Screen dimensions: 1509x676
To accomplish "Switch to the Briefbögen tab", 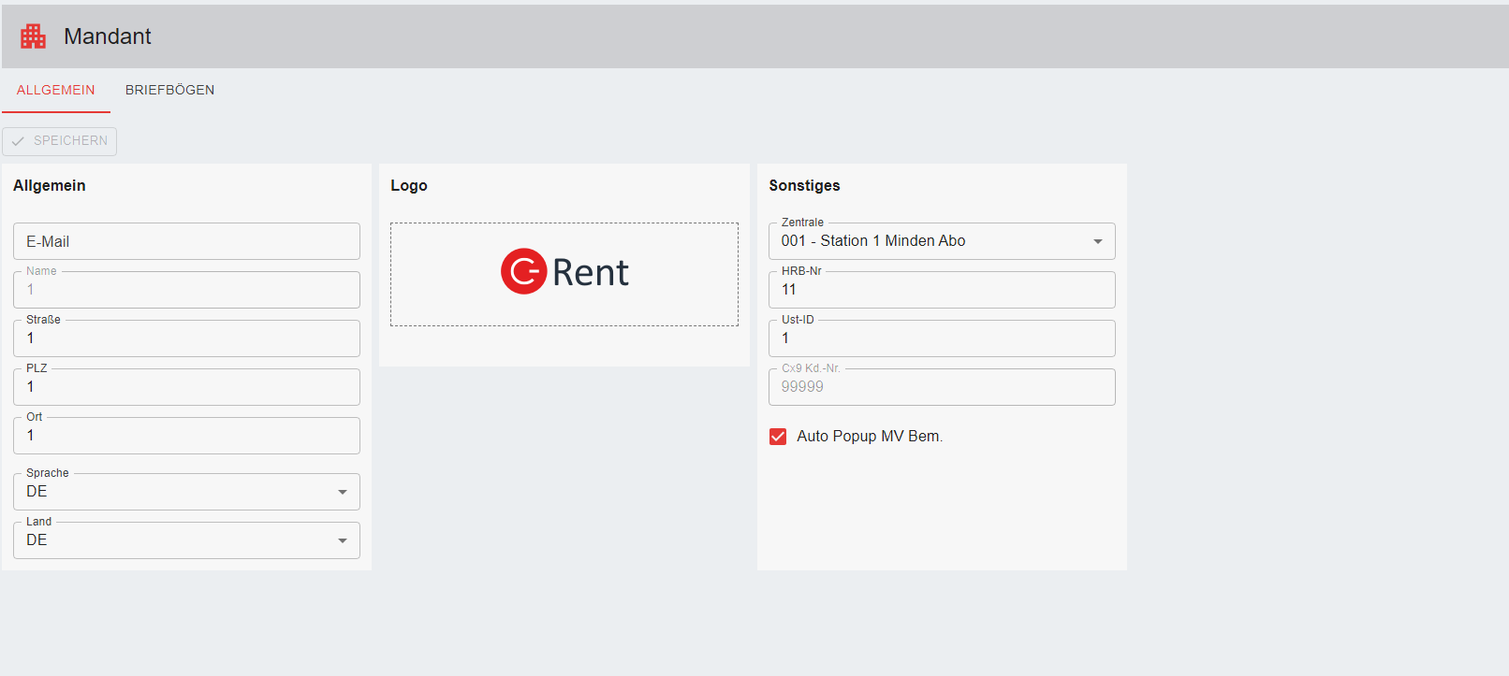I will tap(169, 90).
